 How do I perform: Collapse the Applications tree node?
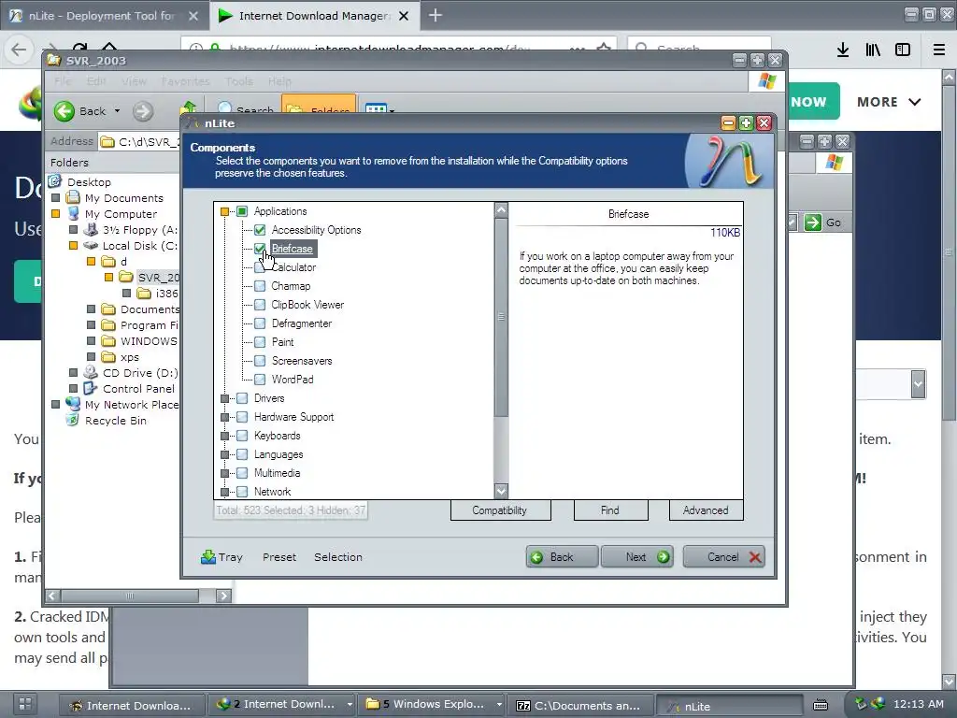(224, 211)
